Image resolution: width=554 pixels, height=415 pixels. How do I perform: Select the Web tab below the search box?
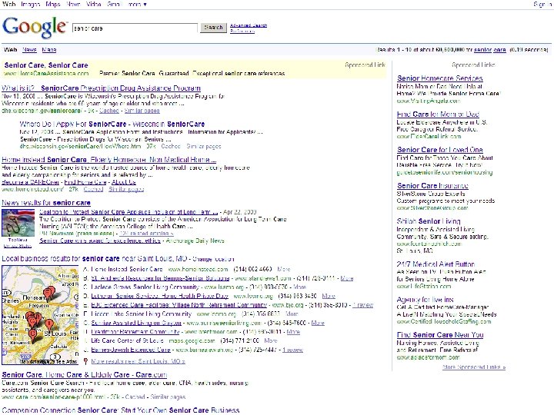pyautogui.click(x=10, y=50)
